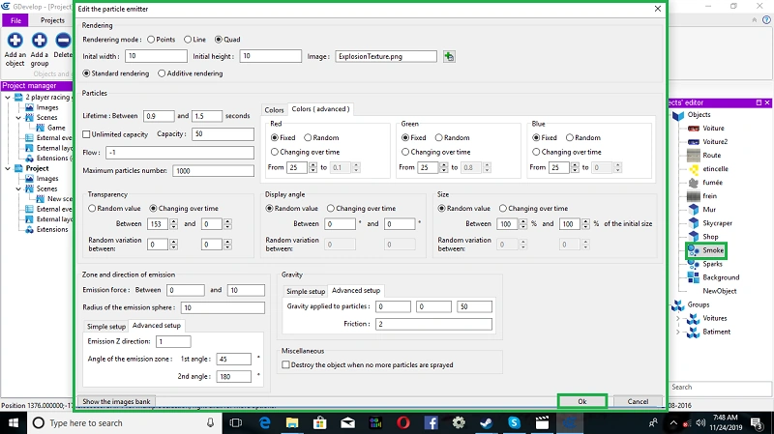The width and height of the screenshot is (774, 434).
Task: Collapse the 2 player racing project node
Action: (8, 98)
